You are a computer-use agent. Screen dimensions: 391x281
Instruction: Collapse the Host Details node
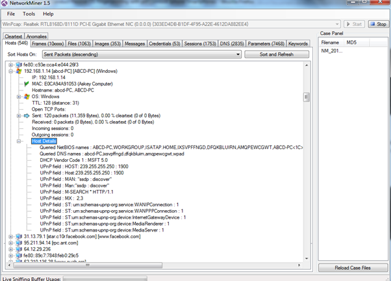point(19,141)
